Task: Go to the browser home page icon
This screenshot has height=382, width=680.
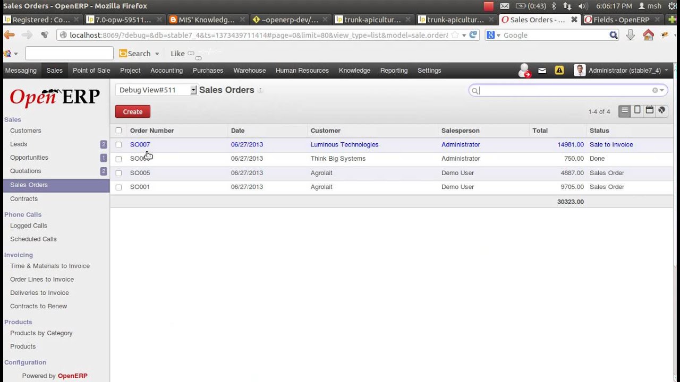Action: 648,35
